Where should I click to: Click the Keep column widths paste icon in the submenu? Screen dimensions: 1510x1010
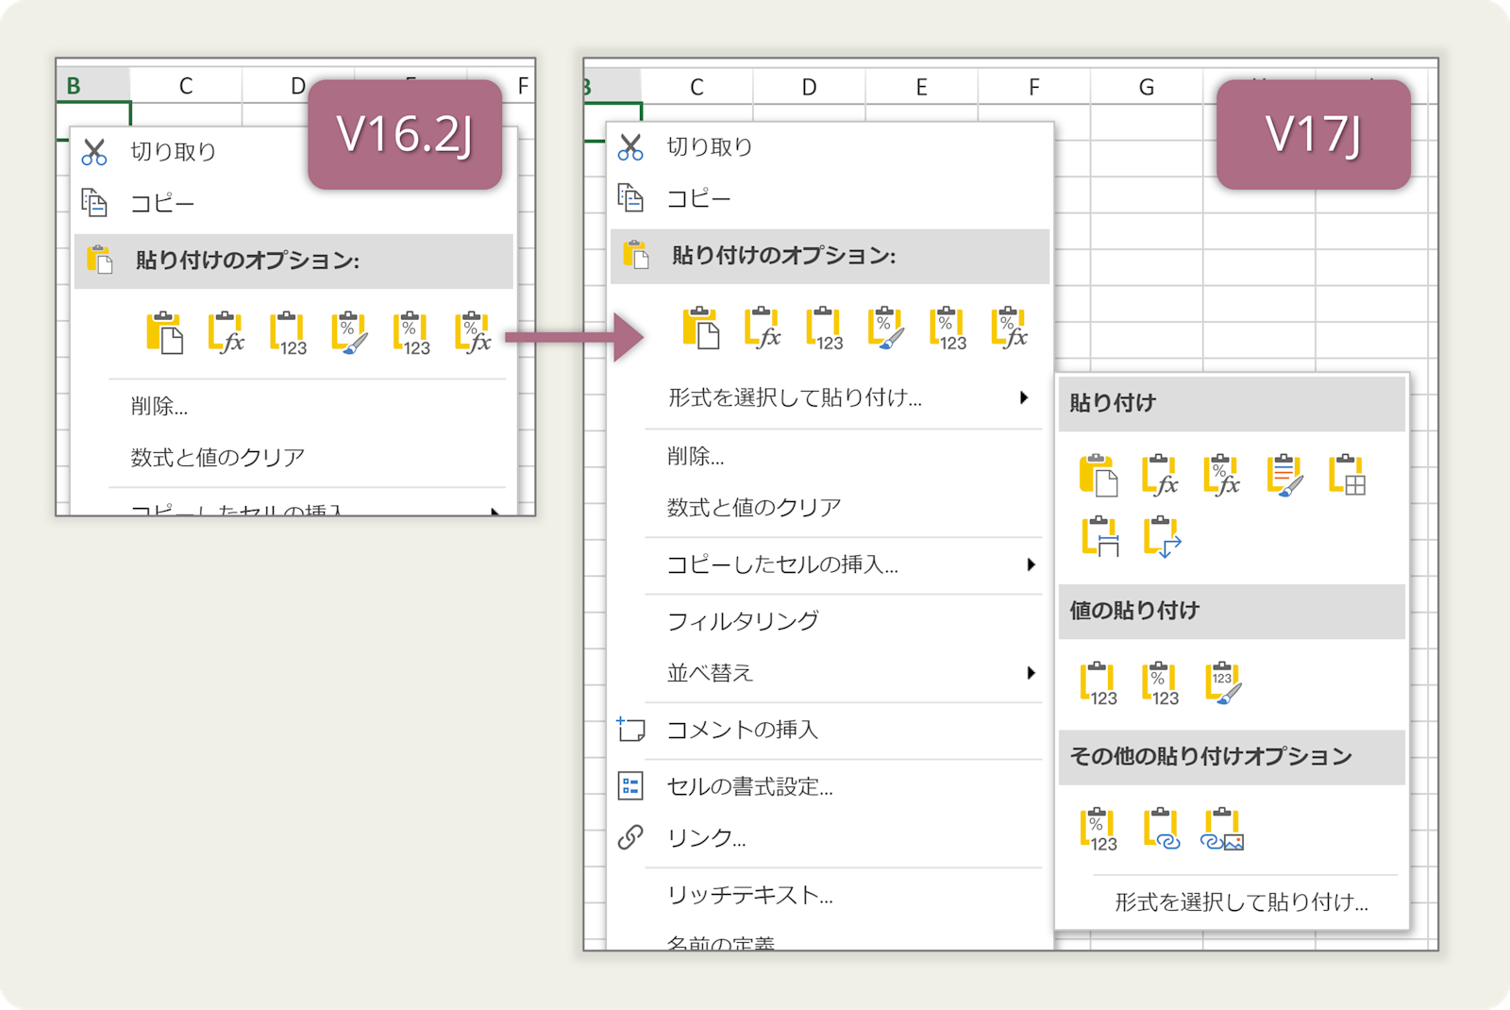1100,536
